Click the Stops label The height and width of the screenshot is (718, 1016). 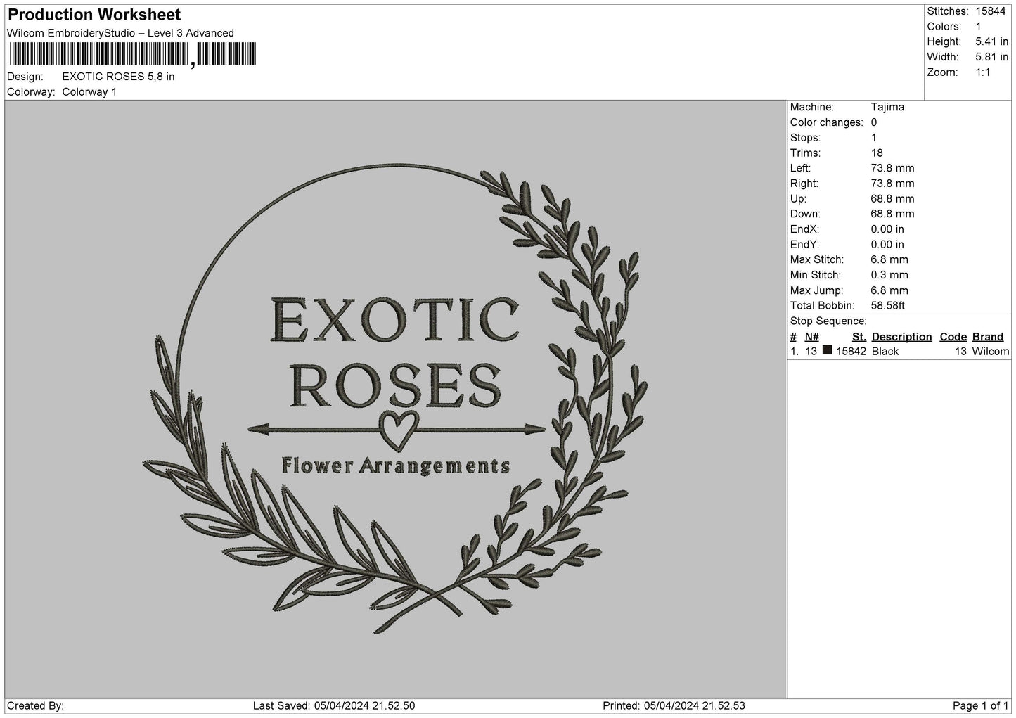point(805,138)
